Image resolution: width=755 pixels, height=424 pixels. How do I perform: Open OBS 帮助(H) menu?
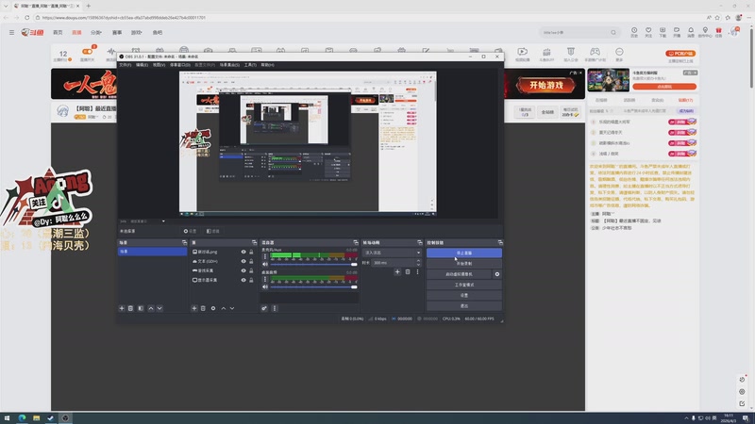tap(267, 64)
